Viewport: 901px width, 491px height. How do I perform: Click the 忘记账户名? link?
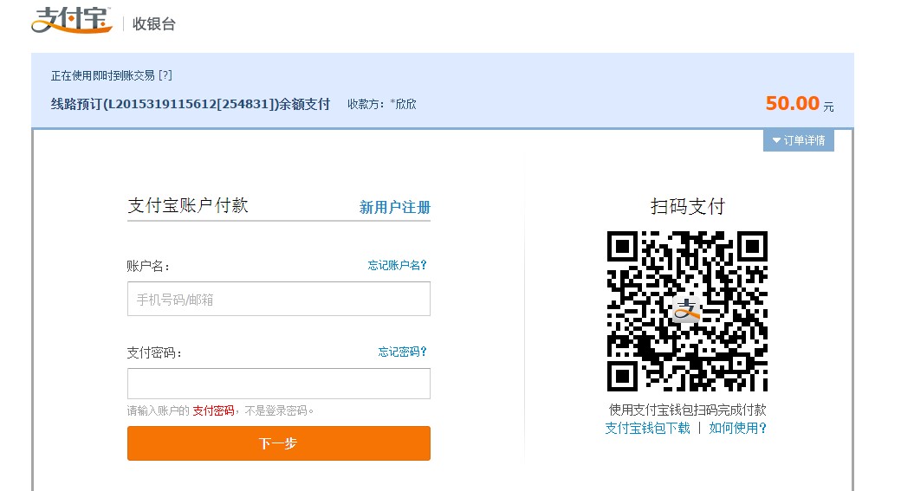click(397, 265)
